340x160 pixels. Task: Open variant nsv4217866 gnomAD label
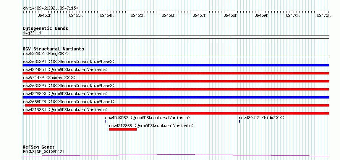click(x=151, y=126)
